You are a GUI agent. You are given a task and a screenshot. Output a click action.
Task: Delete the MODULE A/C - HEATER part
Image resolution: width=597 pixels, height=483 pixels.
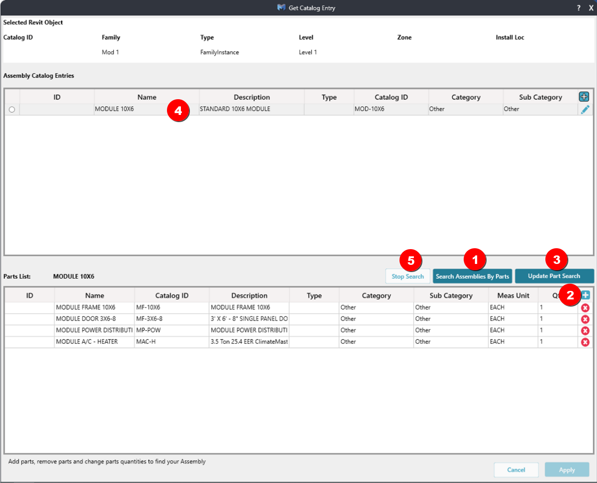[585, 342]
